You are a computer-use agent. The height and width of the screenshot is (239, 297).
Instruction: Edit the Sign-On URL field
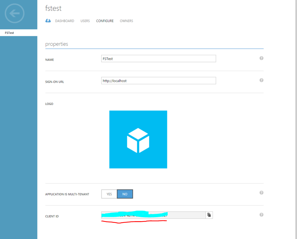coord(159,81)
